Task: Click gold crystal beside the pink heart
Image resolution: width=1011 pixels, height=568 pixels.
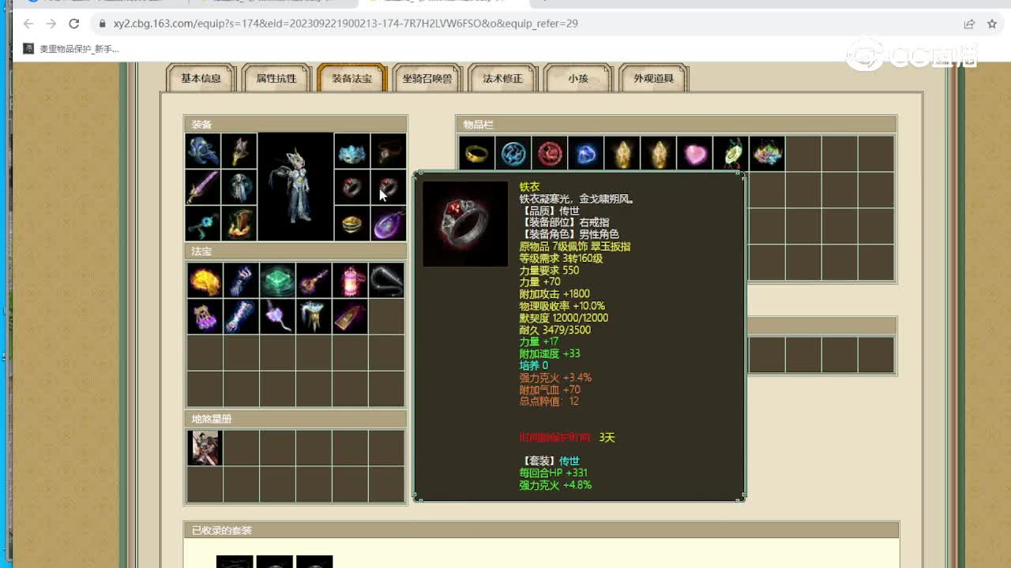Action: click(x=658, y=153)
